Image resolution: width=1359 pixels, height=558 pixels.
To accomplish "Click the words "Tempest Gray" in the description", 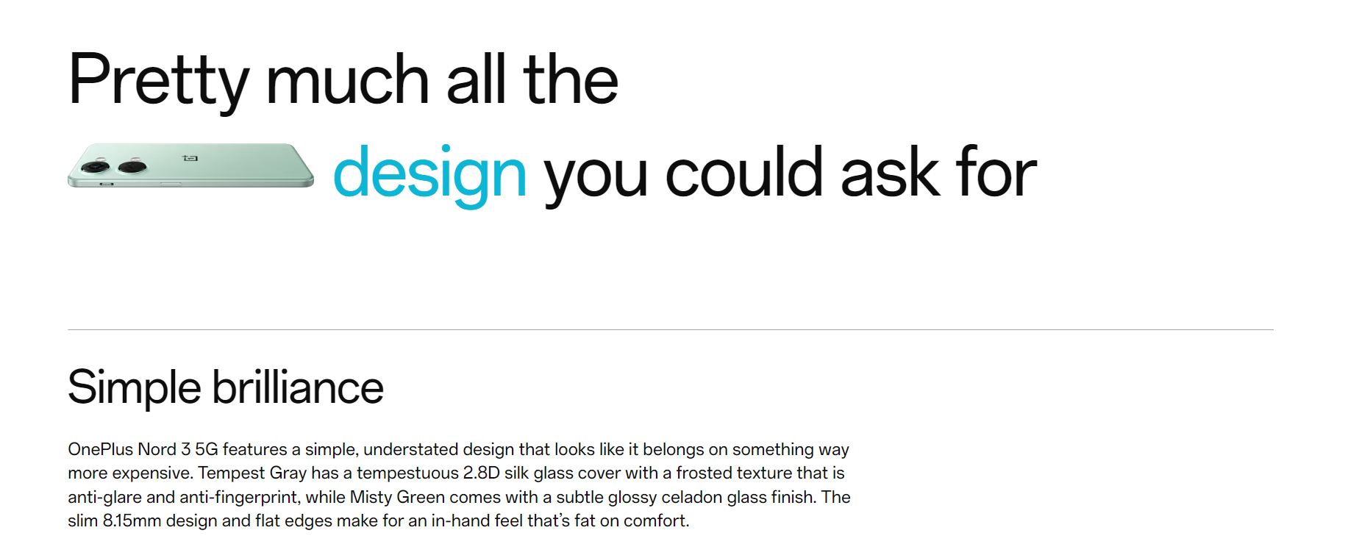I will (x=252, y=473).
